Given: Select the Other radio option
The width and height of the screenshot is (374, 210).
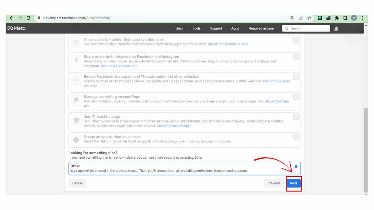Looking at the screenshot, I should click(x=296, y=167).
